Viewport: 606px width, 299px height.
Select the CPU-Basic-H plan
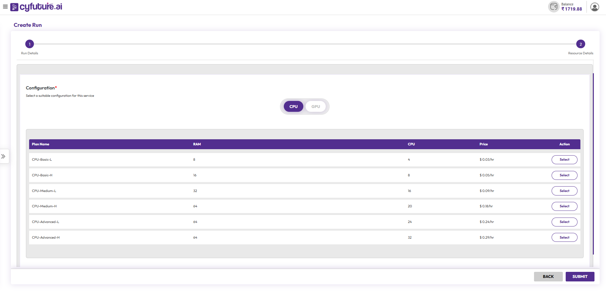[x=564, y=175]
